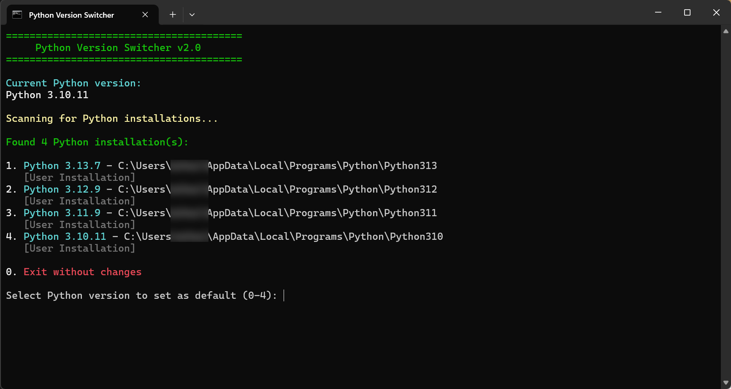
Task: Click the terminal icon in the tab
Action: [x=17, y=15]
